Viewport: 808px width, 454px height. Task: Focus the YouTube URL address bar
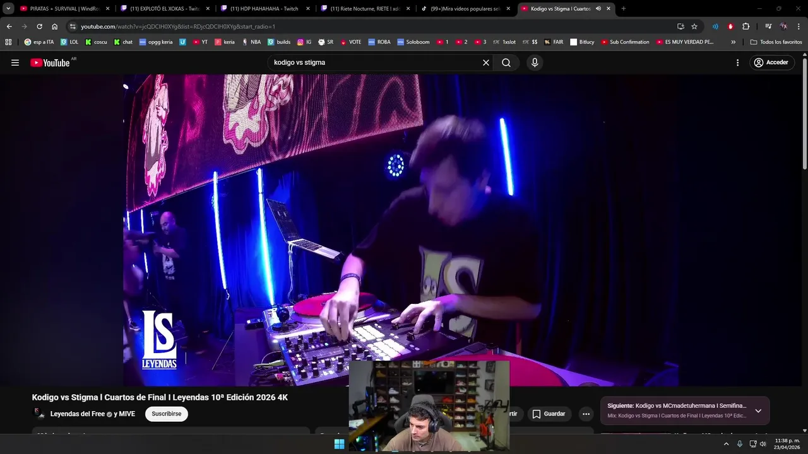372,26
